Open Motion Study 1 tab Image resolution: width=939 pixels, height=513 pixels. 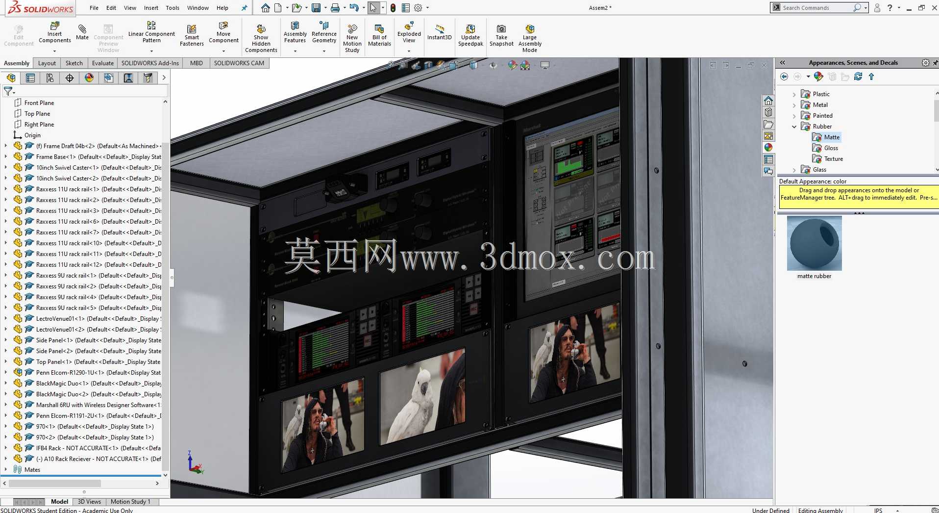[x=130, y=502]
